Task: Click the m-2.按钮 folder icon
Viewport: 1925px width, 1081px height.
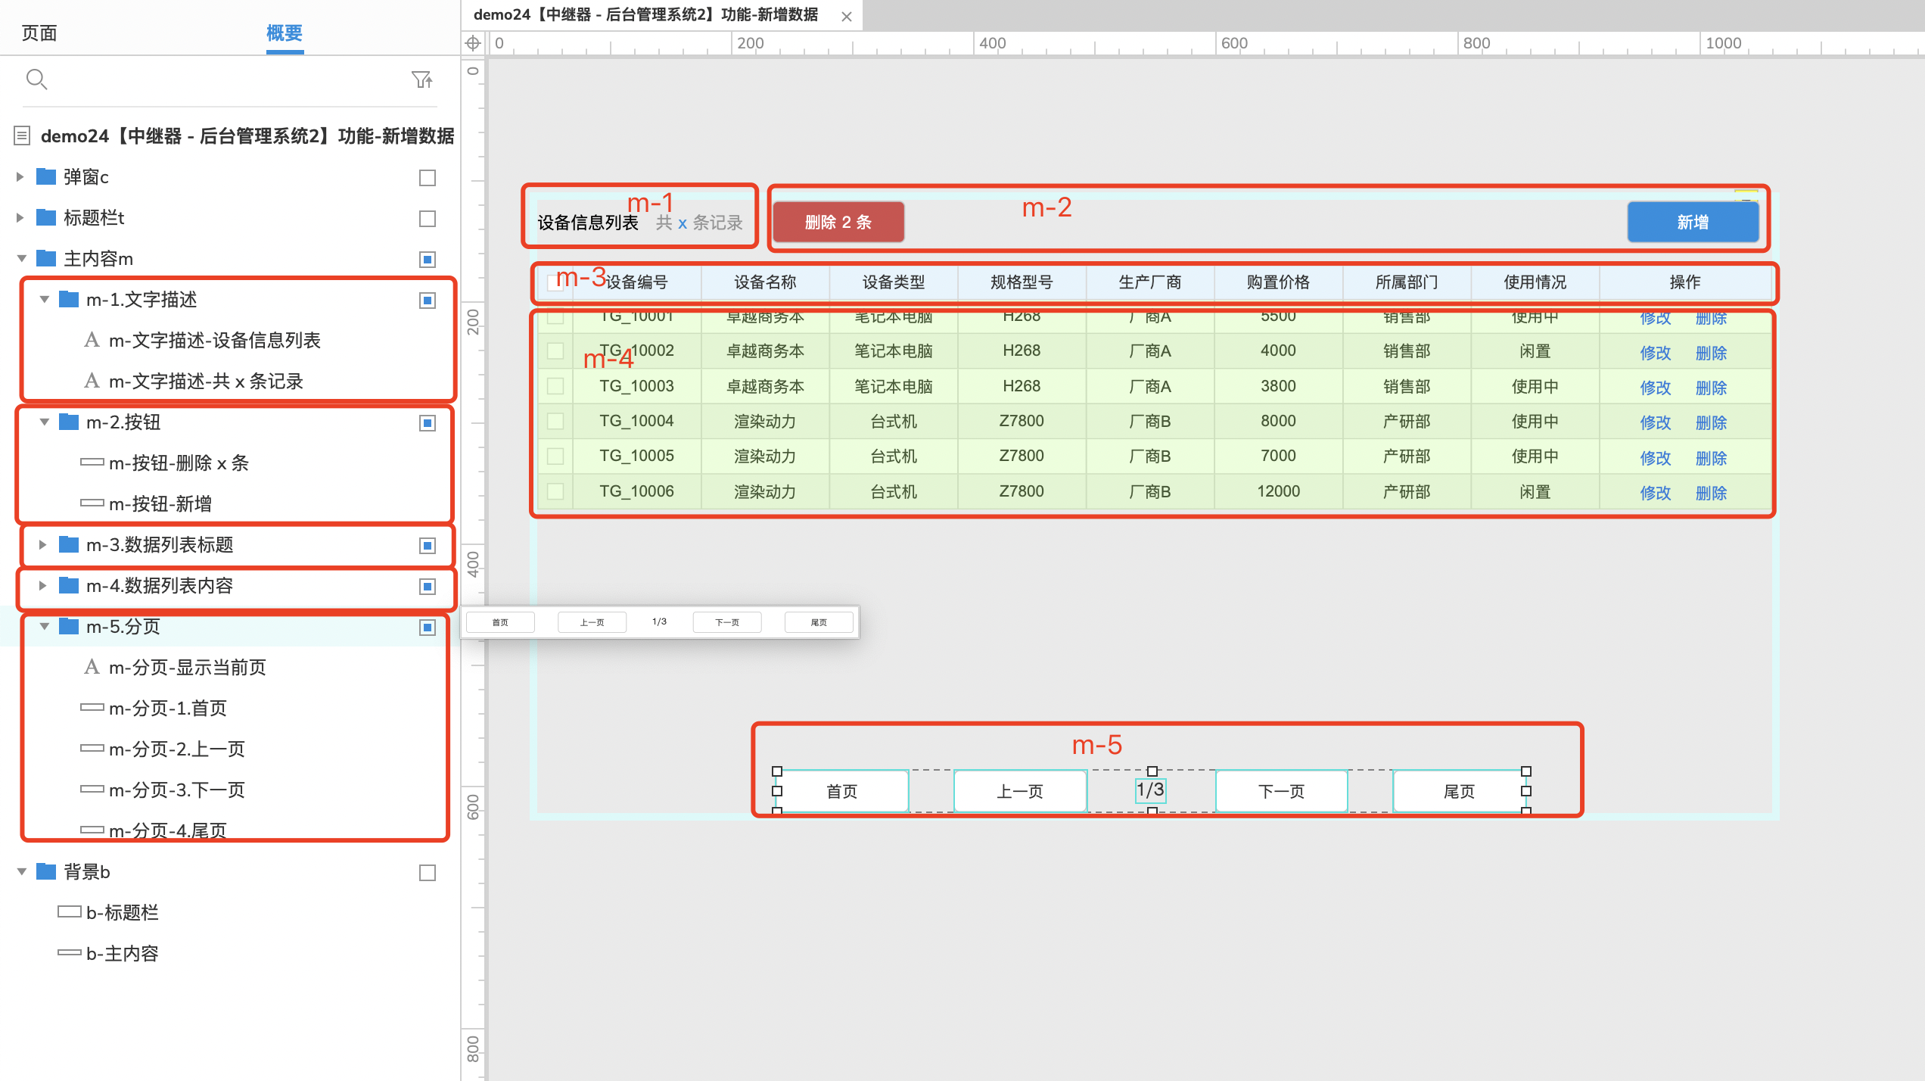Action: [70, 422]
